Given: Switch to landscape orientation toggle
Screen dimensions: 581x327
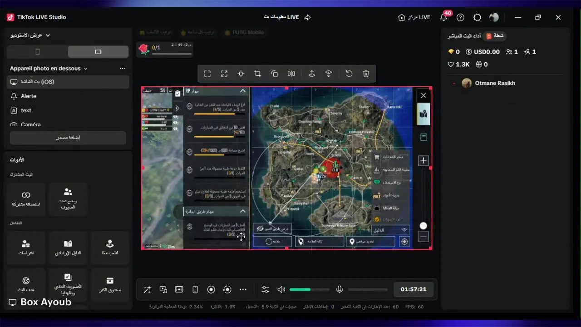Looking at the screenshot, I should [x=98, y=52].
